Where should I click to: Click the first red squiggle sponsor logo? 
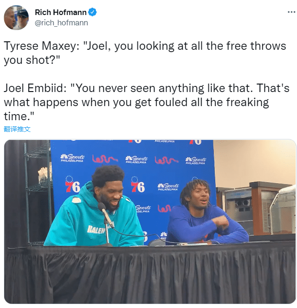pyautogui.click(x=105, y=159)
